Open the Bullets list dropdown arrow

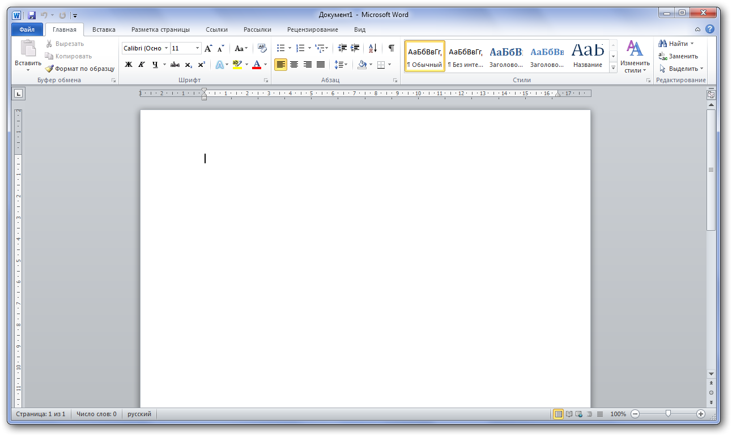(x=290, y=48)
